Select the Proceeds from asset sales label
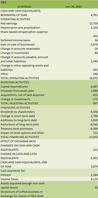This screenshot has width=98, height=198. (17, 91)
